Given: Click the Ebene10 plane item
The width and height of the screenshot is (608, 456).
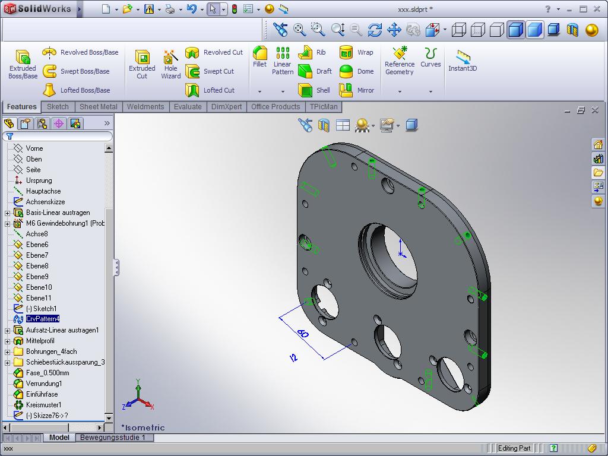Looking at the screenshot, I should [x=39, y=287].
